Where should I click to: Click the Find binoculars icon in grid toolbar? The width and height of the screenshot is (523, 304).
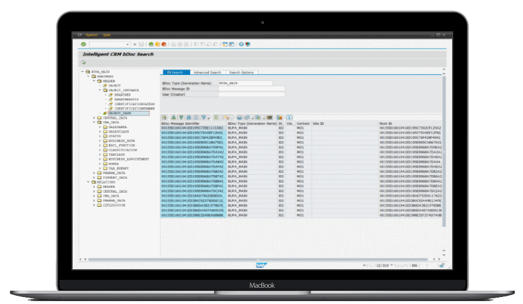coord(189,118)
